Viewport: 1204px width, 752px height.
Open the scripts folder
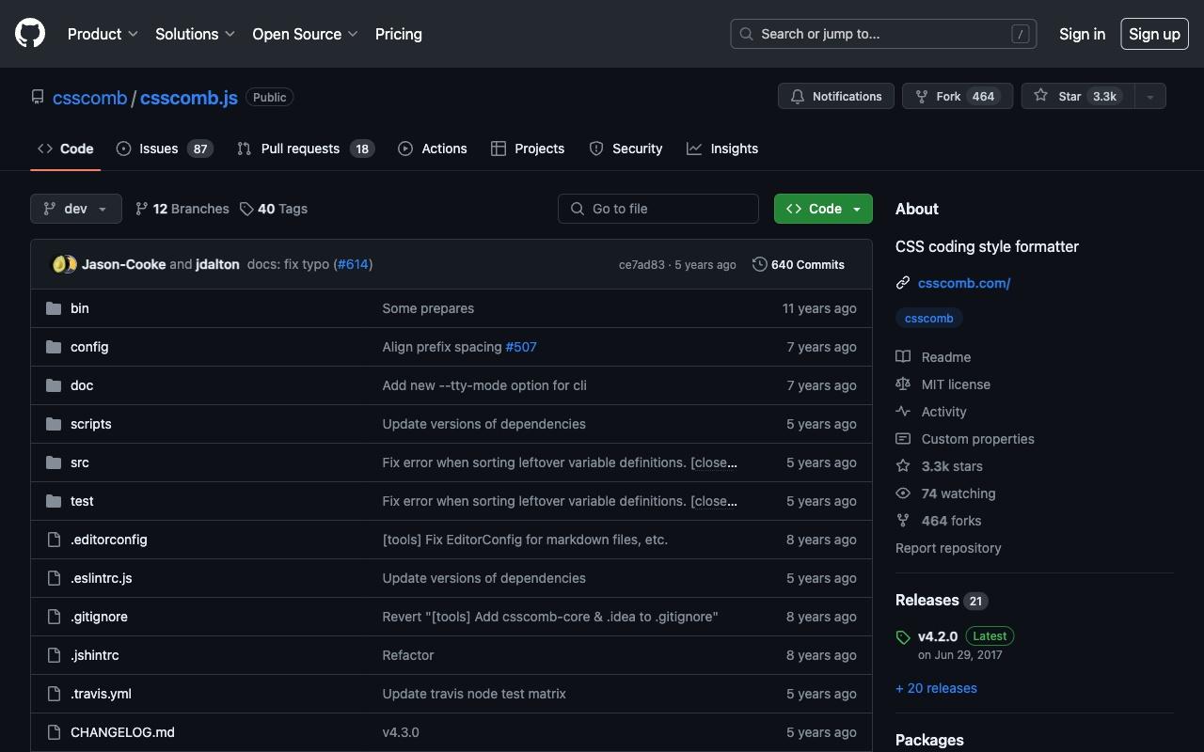click(91, 424)
